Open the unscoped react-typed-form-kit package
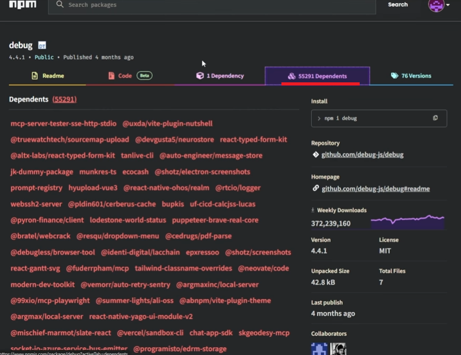461x355 pixels. 254,139
